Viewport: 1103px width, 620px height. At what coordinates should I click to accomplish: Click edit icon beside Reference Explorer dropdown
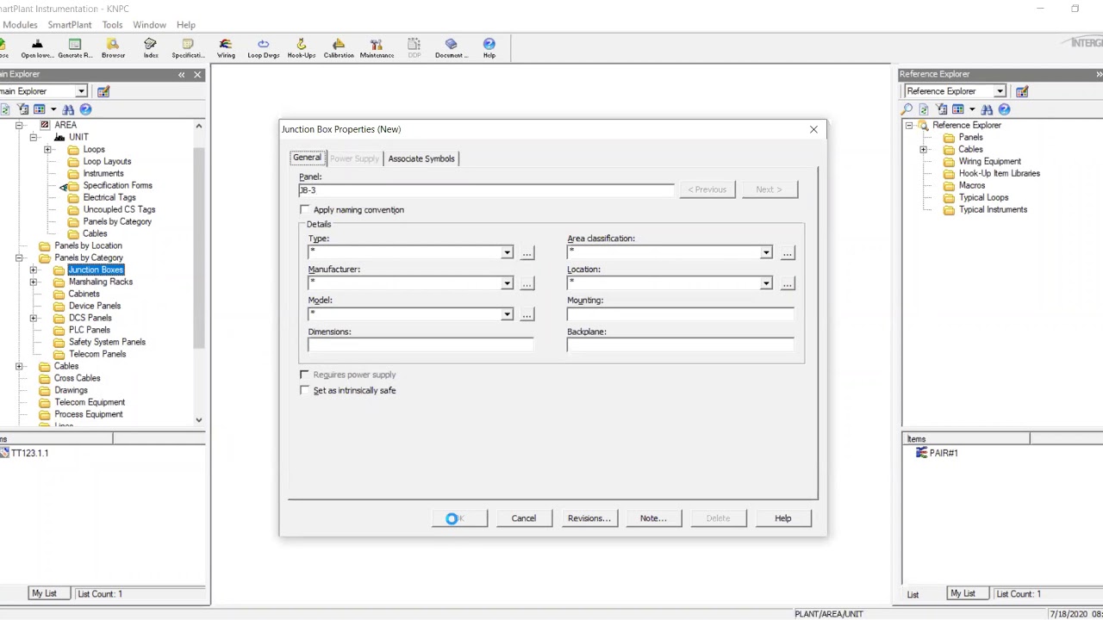click(x=1022, y=91)
